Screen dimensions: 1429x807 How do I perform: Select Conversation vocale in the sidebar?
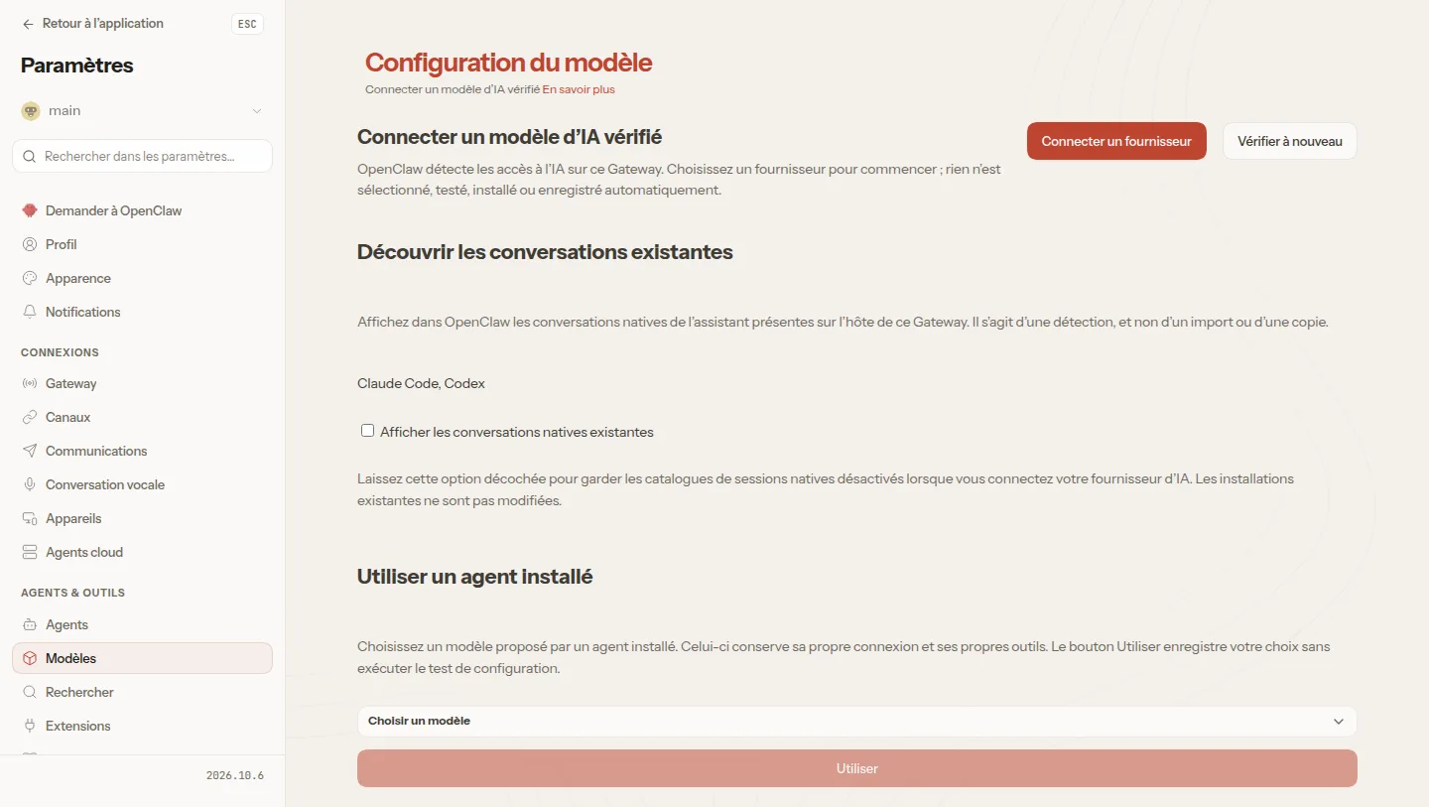[x=142, y=484]
